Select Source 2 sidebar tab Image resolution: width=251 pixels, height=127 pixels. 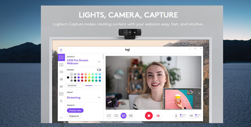[x=61, y=65]
